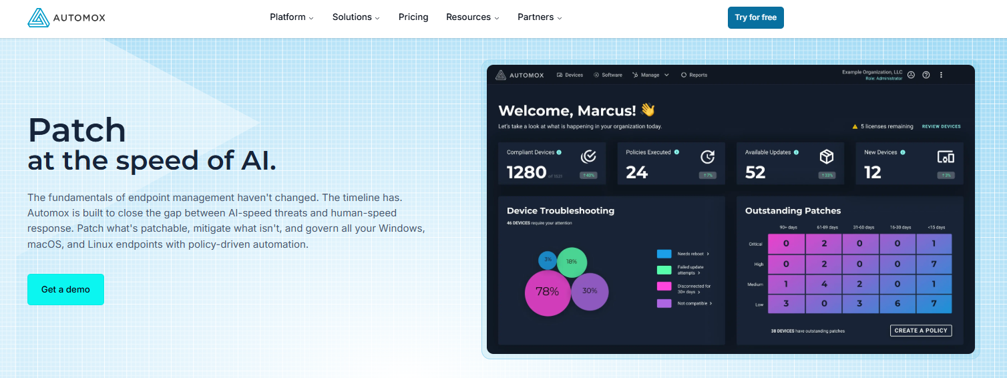Click the Try for free button
This screenshot has height=378, width=1007.
(x=756, y=17)
